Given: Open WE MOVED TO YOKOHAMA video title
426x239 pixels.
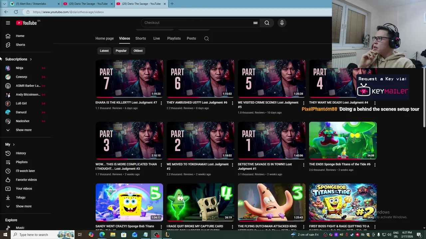Looking at the screenshot, I should [x=198, y=166].
